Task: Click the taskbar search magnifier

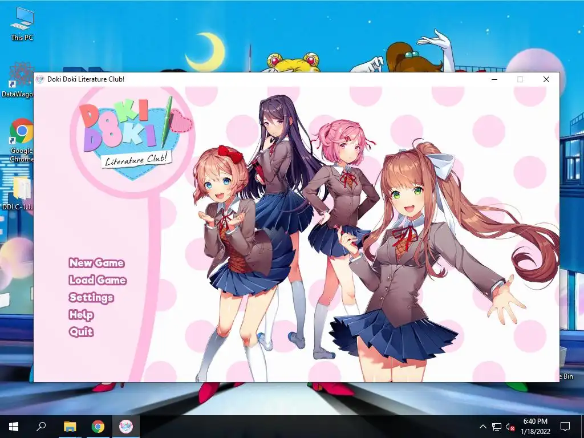Action: click(x=41, y=427)
